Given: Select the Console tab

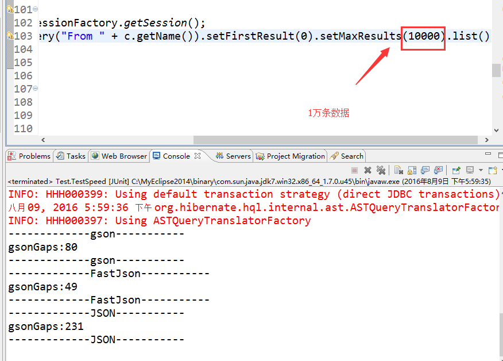Looking at the screenshot, I should 176,156.
